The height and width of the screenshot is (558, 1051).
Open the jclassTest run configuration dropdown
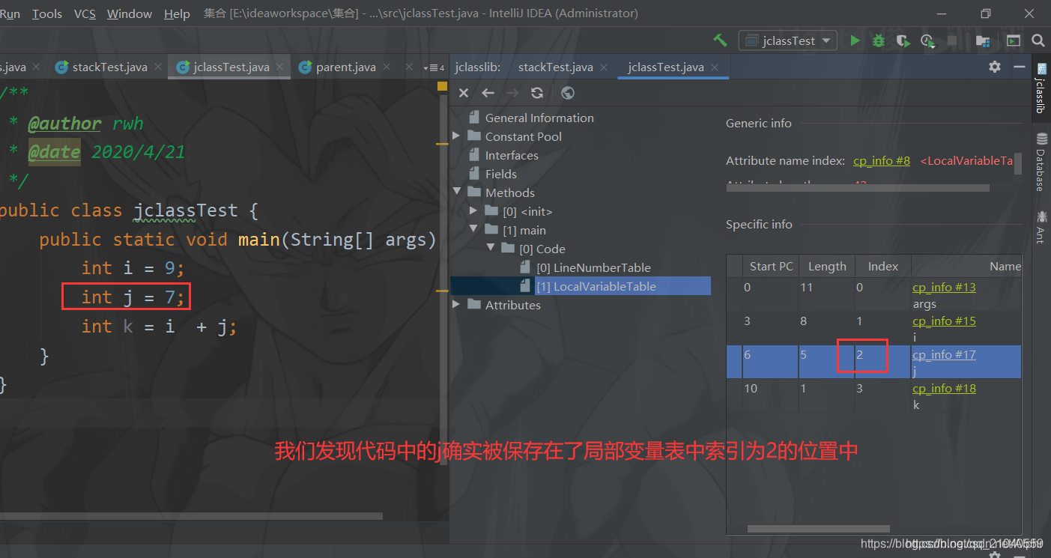(787, 41)
